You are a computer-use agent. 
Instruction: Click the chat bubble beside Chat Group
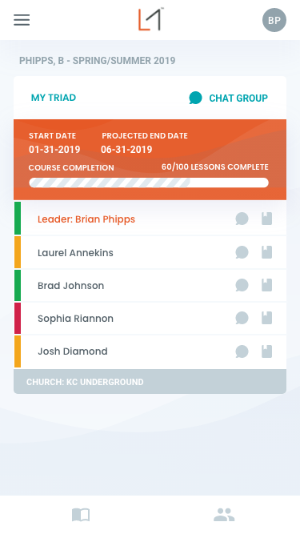195,98
